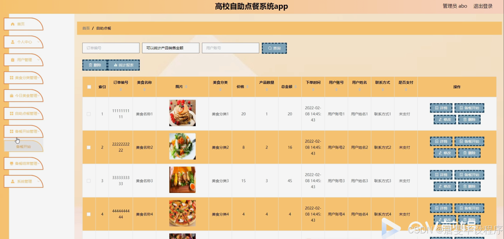504x239 pixels.
Task: Go to 首页 breadcrumb
Action: (86, 28)
